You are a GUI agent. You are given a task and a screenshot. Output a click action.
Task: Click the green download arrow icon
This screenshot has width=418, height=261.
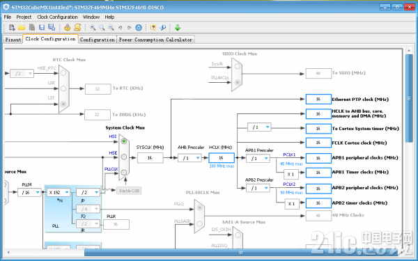(178, 27)
